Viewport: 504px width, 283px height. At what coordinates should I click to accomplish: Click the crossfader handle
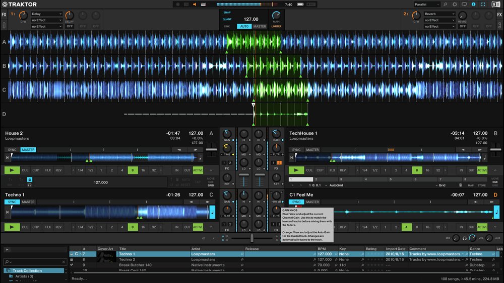pyautogui.click(x=252, y=238)
